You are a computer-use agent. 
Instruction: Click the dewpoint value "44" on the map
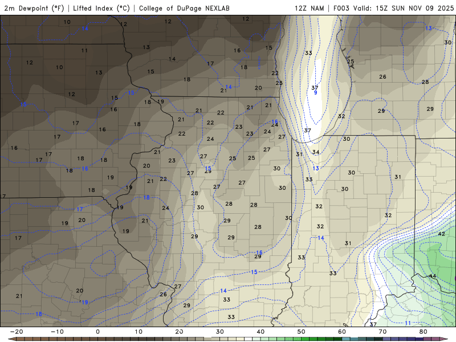(x=433, y=276)
